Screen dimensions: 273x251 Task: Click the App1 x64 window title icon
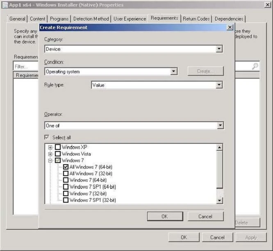[x=5, y=5]
